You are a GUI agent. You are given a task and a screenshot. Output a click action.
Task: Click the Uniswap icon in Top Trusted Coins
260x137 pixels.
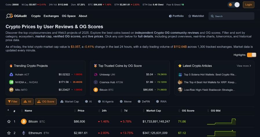click(96, 74)
